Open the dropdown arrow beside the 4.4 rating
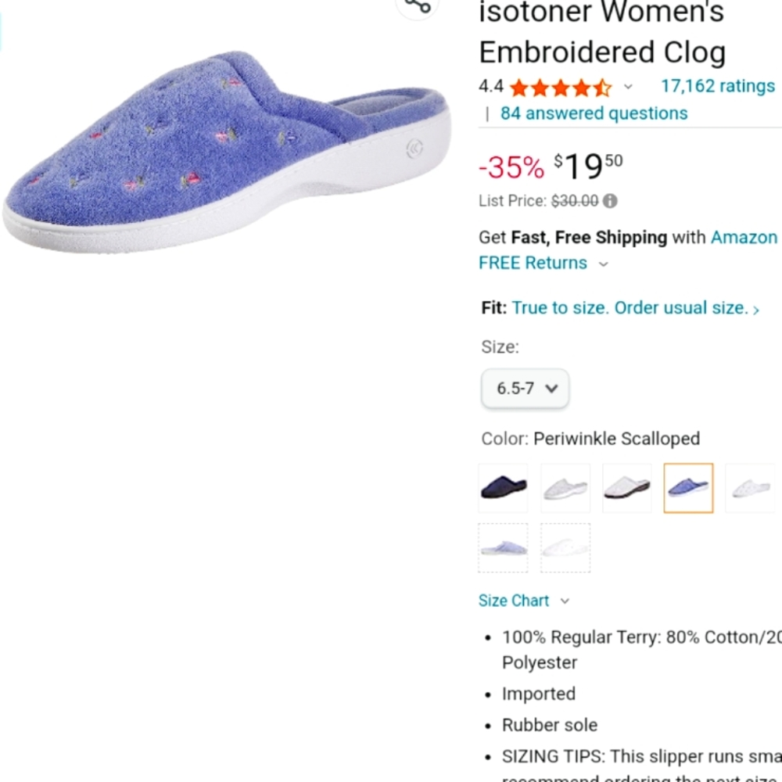The width and height of the screenshot is (782, 782). pyautogui.click(x=629, y=87)
